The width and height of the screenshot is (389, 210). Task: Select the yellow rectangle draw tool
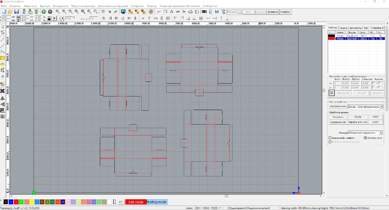pos(3,58)
